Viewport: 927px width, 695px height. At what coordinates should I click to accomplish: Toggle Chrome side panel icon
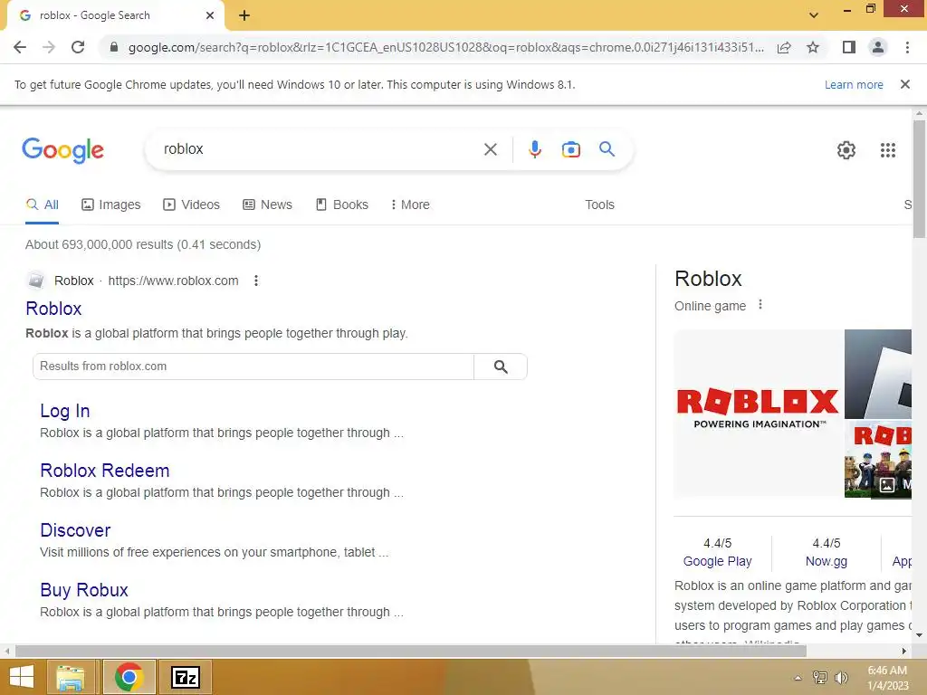[849, 47]
